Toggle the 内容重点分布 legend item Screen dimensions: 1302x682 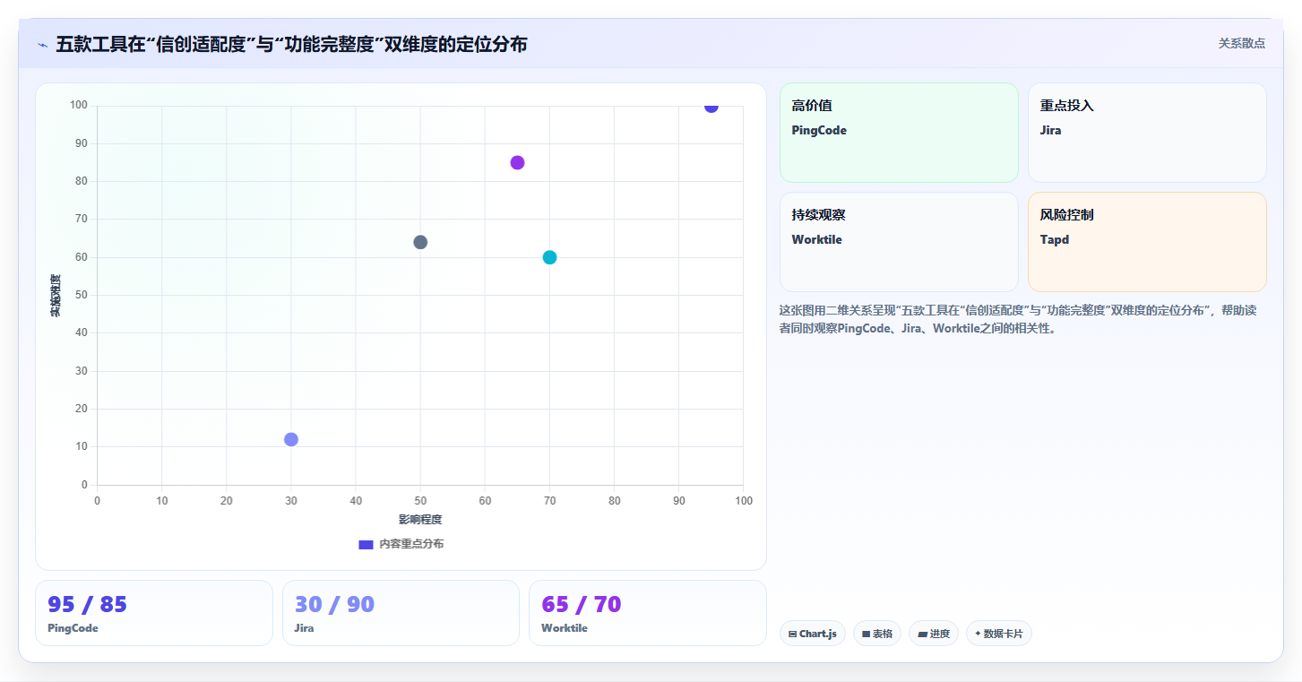click(x=401, y=544)
